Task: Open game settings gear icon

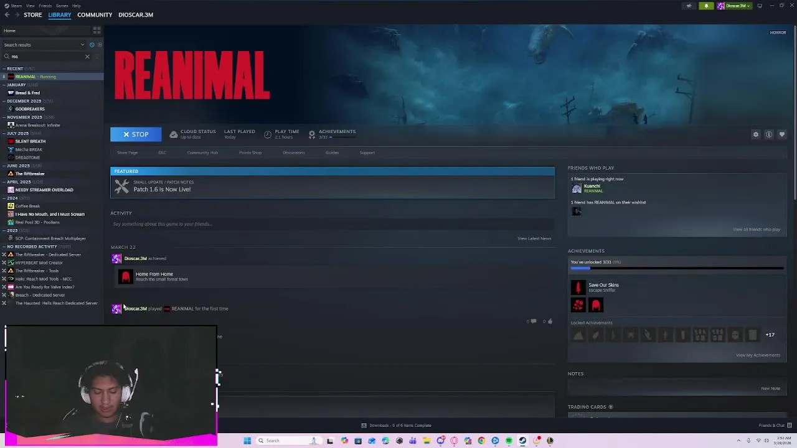Action: 756,134
